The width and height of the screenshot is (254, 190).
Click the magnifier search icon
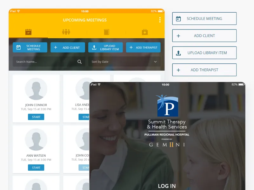79,61
